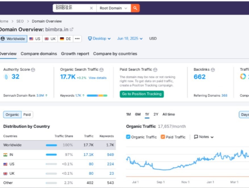The height and width of the screenshot is (188, 249).
Task: Click the Worldwide row in country table
Action: (58, 145)
